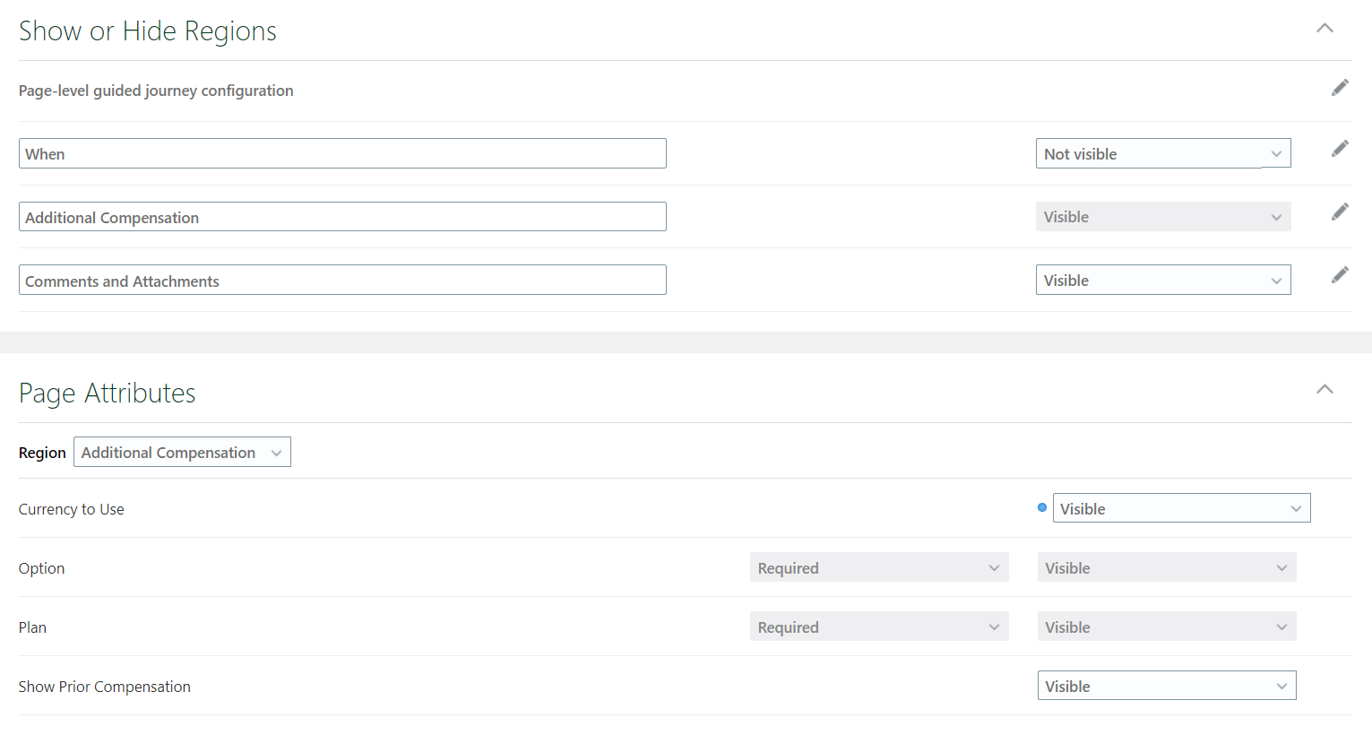Click the Plan attribute label
Screen dimensions: 1372x735
tap(32, 627)
